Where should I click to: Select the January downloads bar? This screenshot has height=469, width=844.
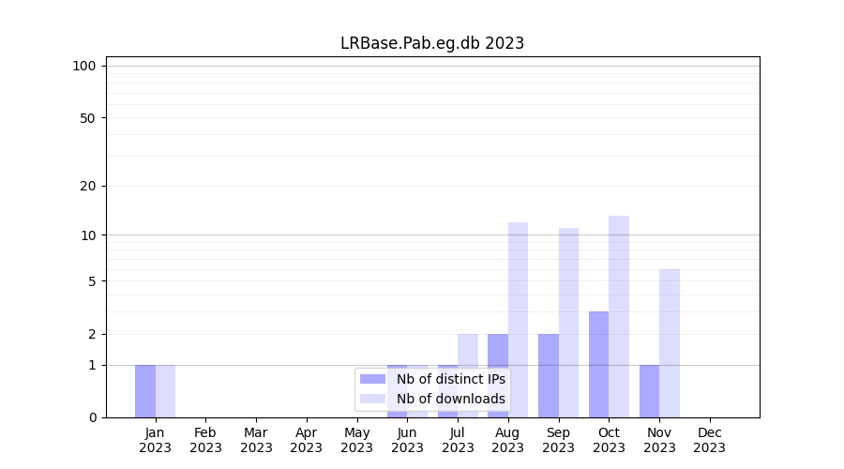click(x=165, y=391)
